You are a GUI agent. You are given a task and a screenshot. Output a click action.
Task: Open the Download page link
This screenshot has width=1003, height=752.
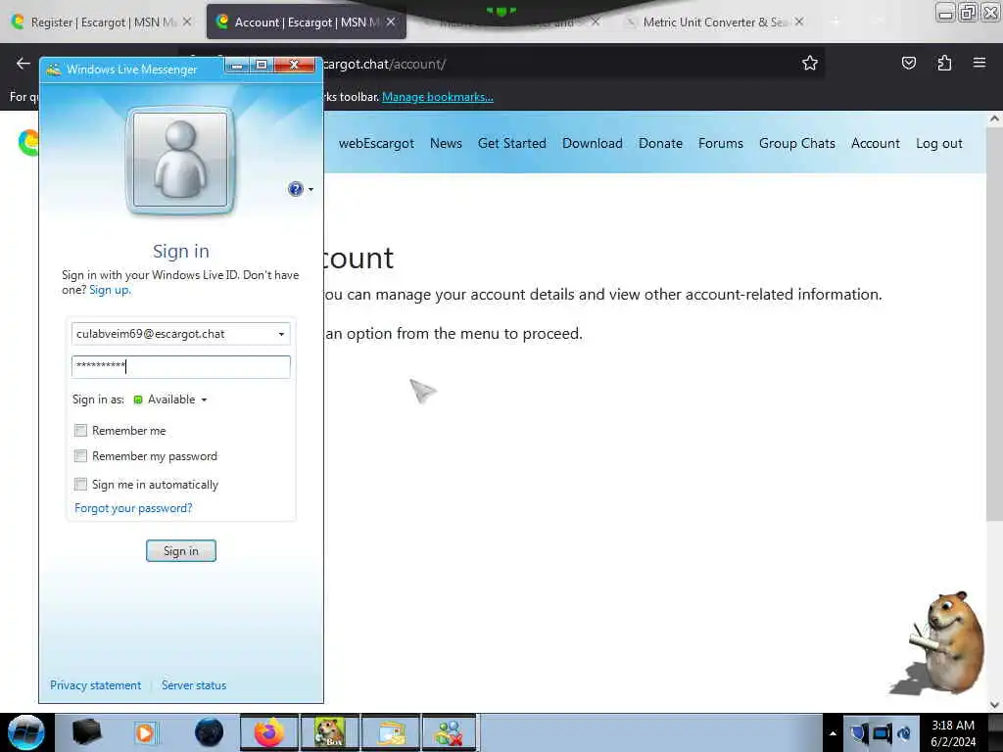click(593, 143)
